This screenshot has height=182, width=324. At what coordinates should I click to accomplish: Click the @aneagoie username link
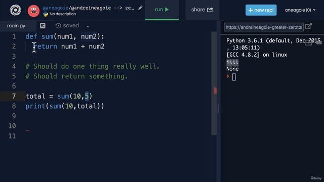coord(55,8)
